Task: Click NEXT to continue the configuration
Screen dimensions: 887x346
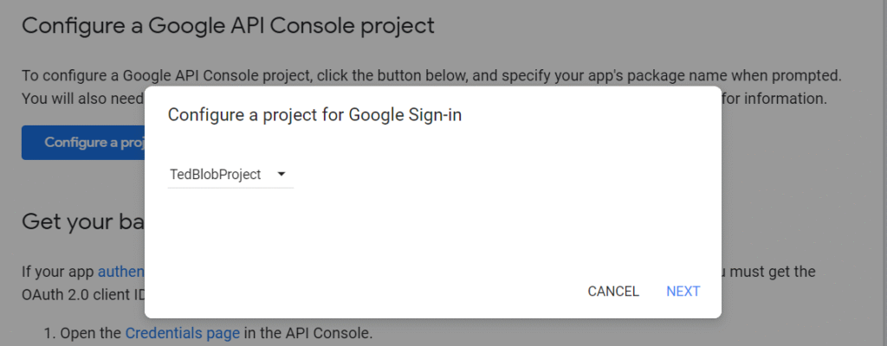Action: point(683,292)
